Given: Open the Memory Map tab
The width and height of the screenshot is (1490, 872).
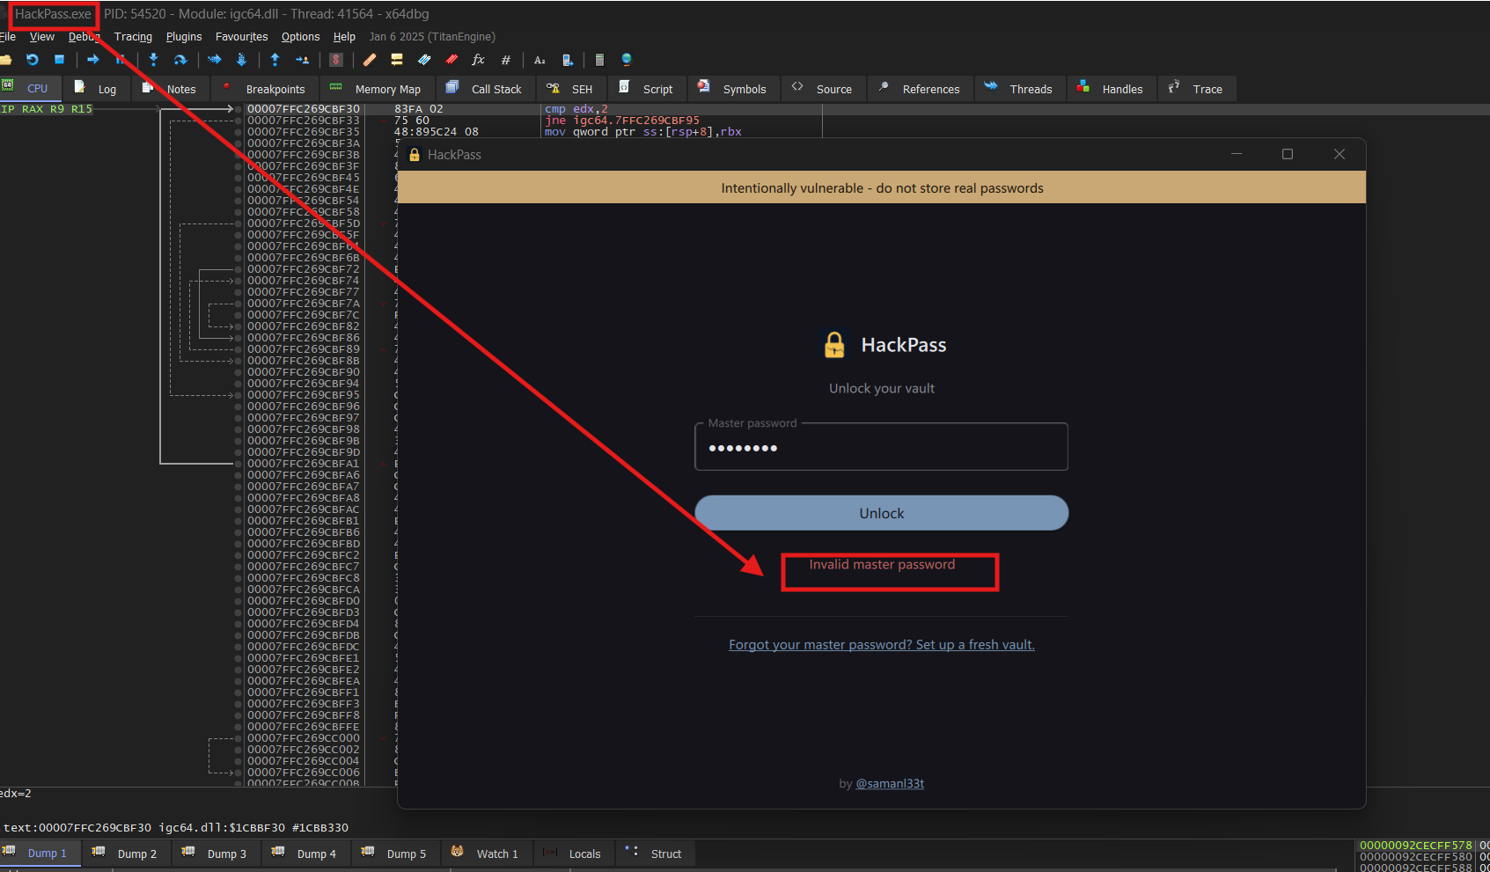Looking at the screenshot, I should pyautogui.click(x=378, y=89).
